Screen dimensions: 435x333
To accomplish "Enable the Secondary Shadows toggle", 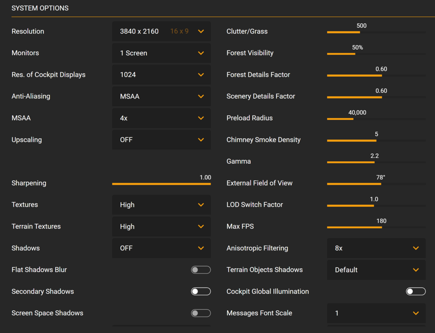I will (201, 291).
